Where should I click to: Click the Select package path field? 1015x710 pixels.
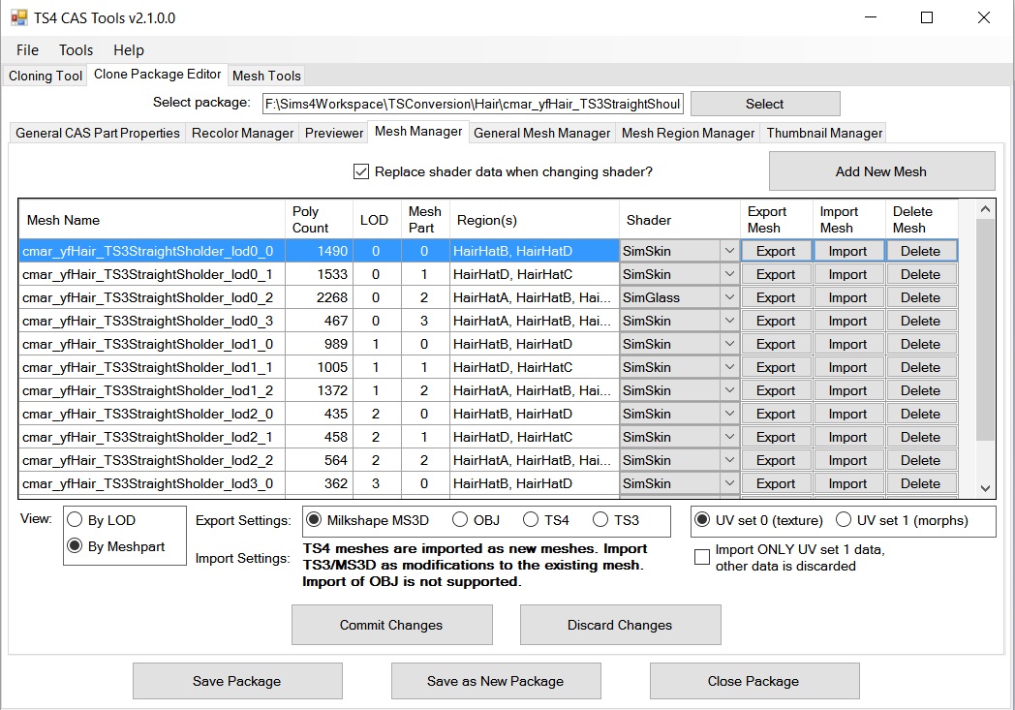472,104
